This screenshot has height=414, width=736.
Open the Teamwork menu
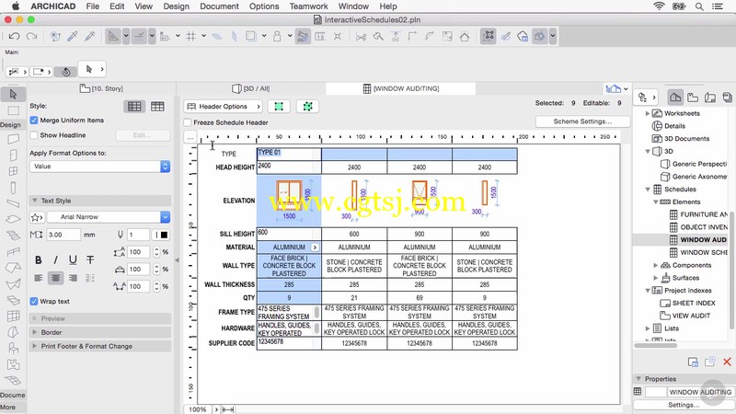[309, 6]
